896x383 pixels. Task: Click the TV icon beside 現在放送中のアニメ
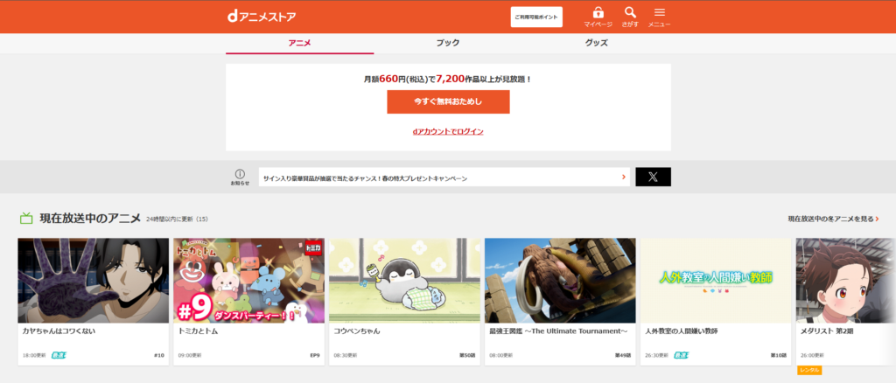26,219
